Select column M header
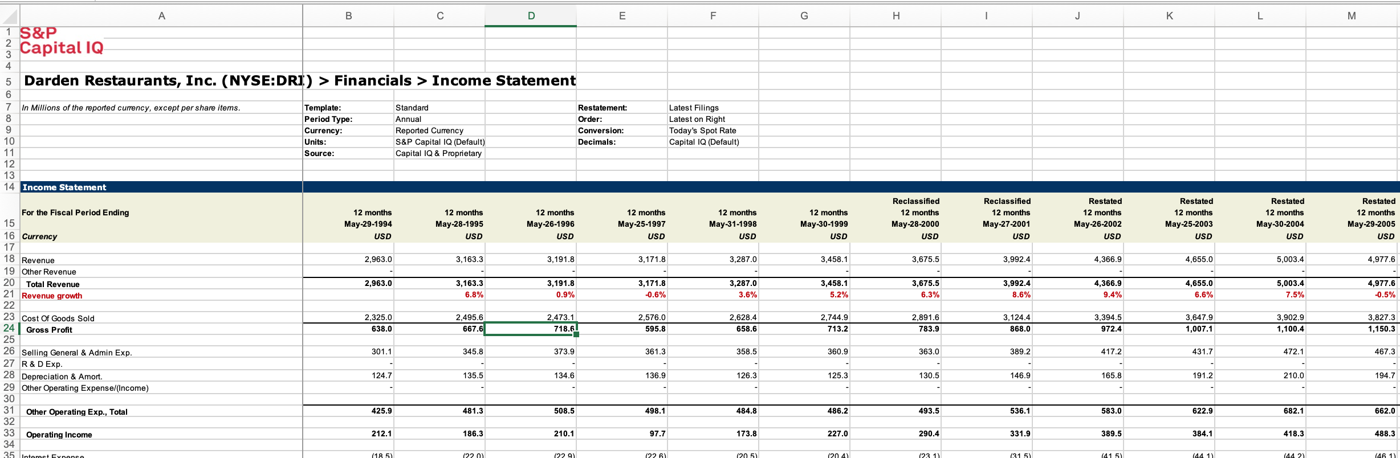The image size is (1400, 458). 1352,16
